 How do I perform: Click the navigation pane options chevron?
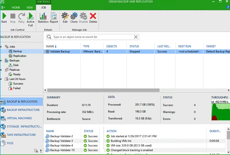pos(41,151)
